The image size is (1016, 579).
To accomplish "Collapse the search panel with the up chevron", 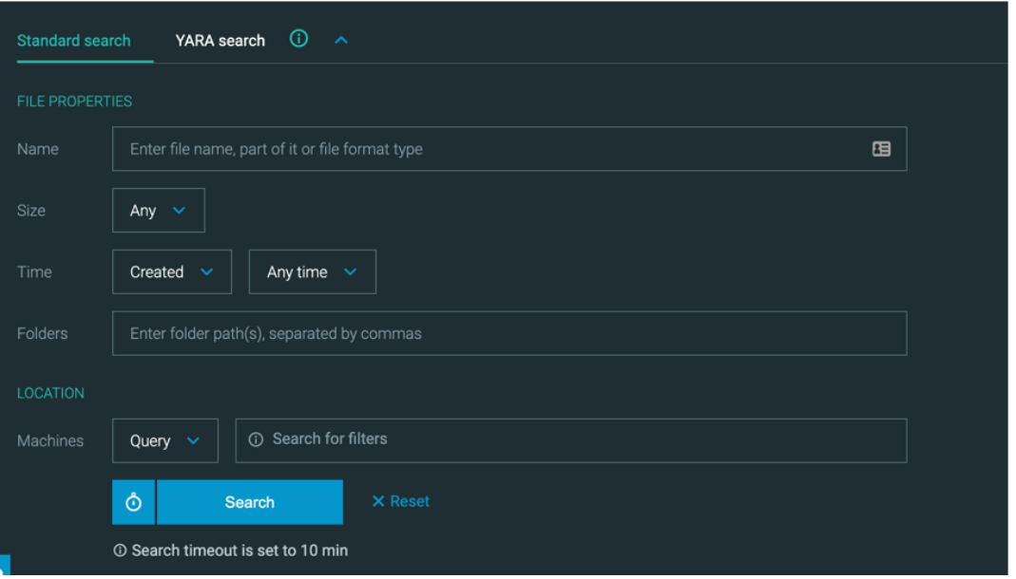I will point(341,40).
